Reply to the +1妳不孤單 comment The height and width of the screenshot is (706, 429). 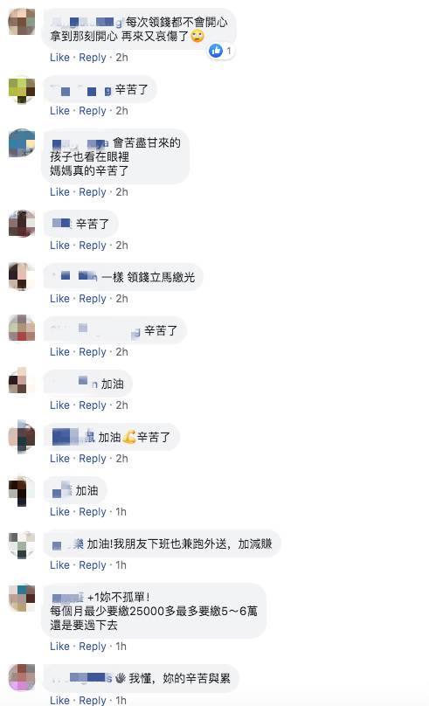tap(93, 647)
